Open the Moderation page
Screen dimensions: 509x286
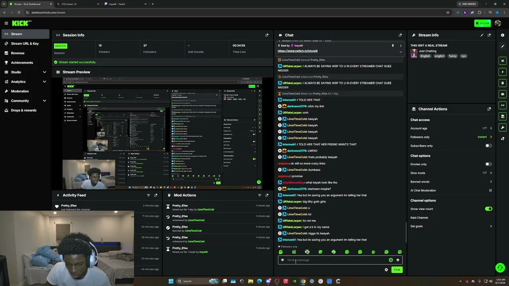tap(25, 91)
